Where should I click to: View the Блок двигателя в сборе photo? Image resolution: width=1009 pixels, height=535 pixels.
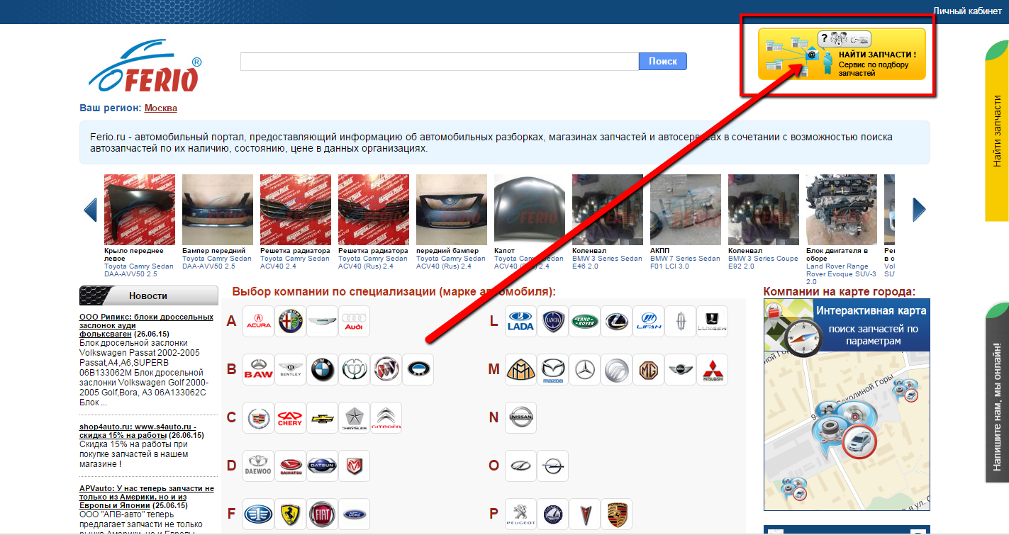[842, 210]
